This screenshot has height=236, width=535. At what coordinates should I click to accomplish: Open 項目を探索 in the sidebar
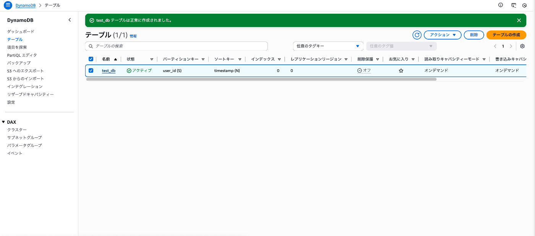pos(17,47)
